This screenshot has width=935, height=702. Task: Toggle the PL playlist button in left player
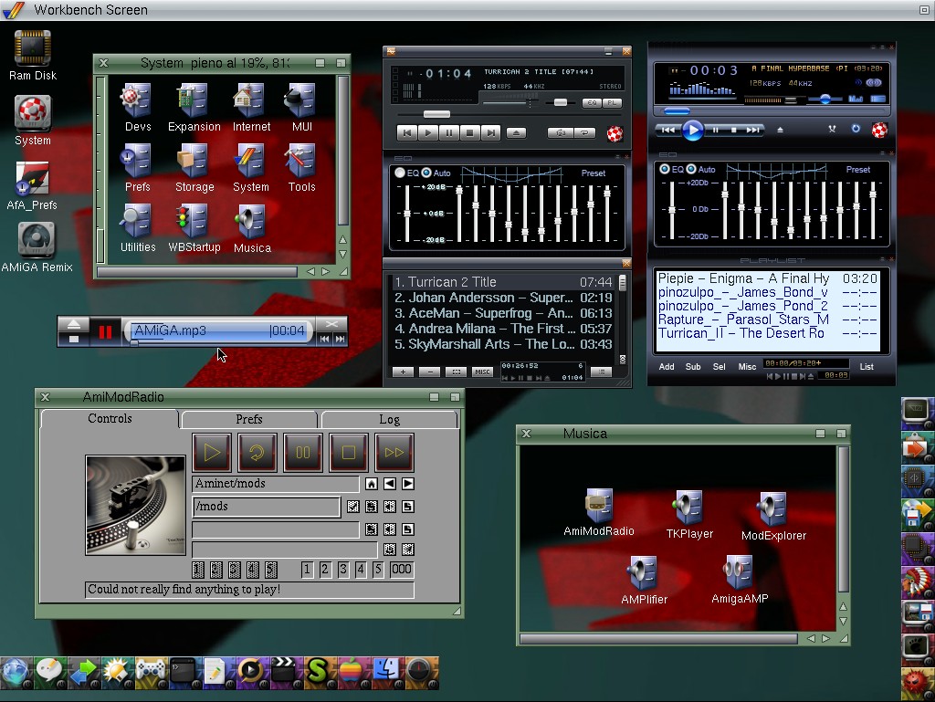point(612,103)
